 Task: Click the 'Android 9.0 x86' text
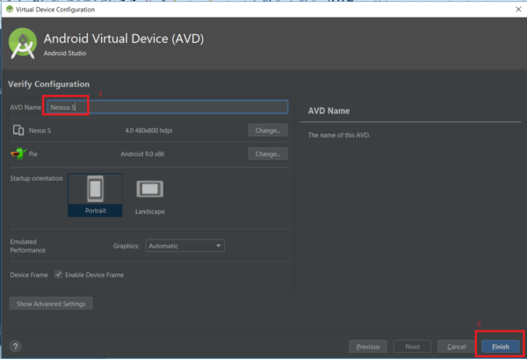(x=142, y=154)
